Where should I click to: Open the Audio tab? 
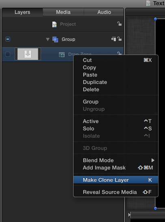(x=104, y=12)
